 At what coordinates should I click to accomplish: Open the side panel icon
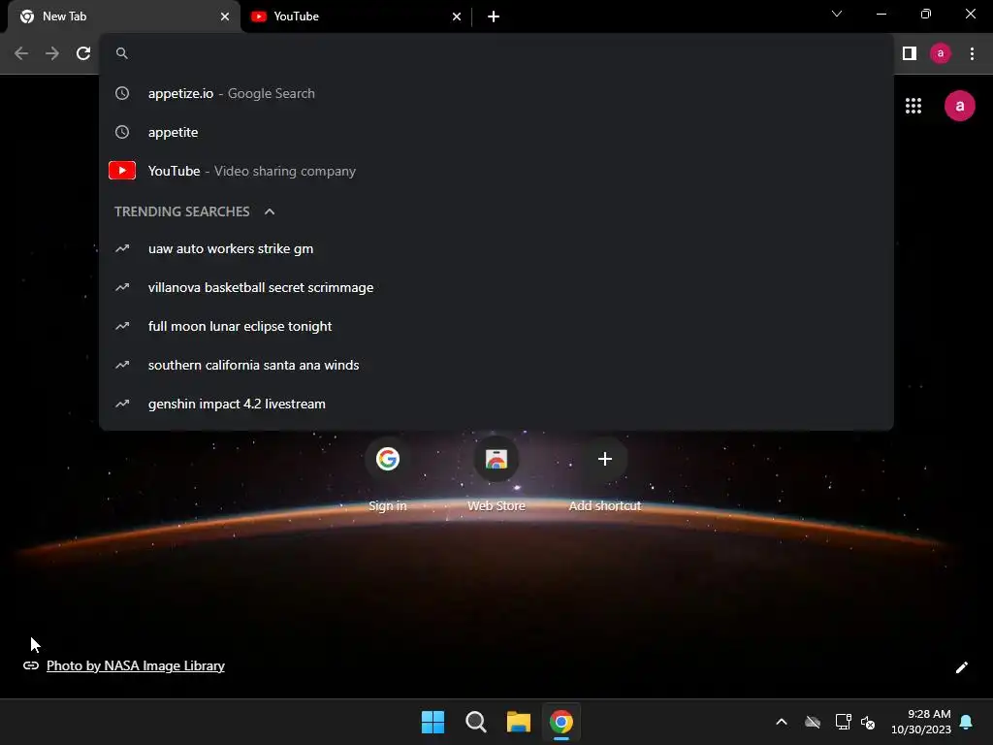910,53
